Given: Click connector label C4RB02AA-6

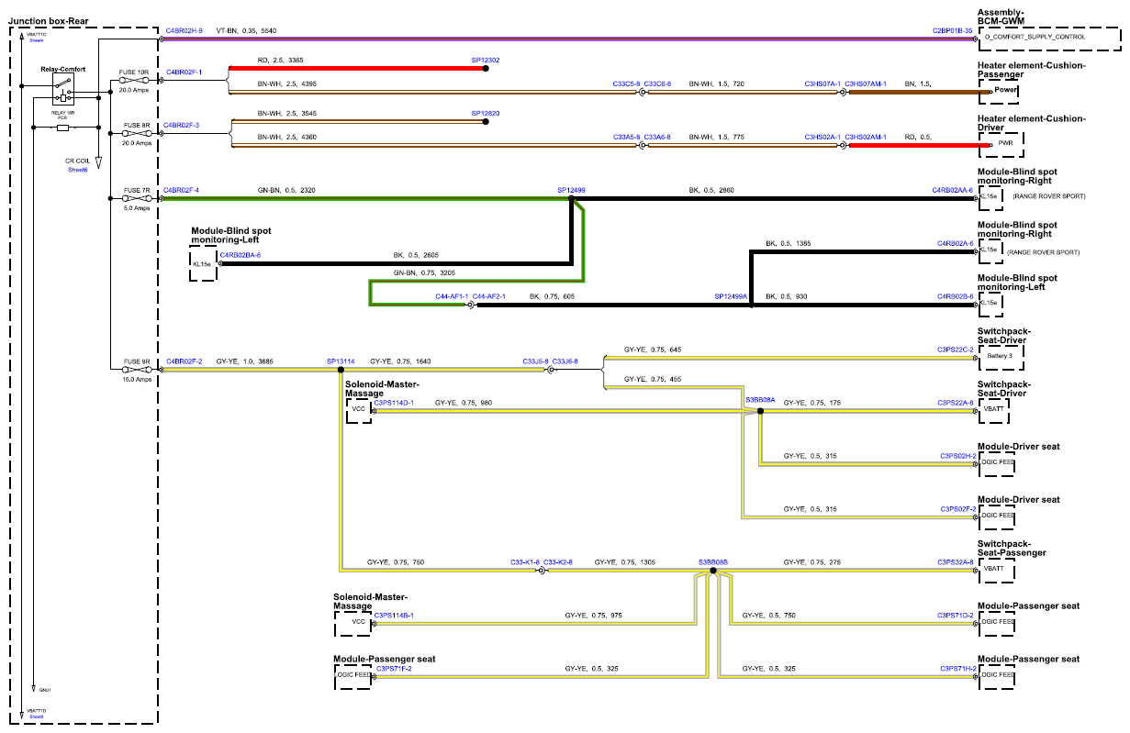Looking at the screenshot, I should point(953,190).
